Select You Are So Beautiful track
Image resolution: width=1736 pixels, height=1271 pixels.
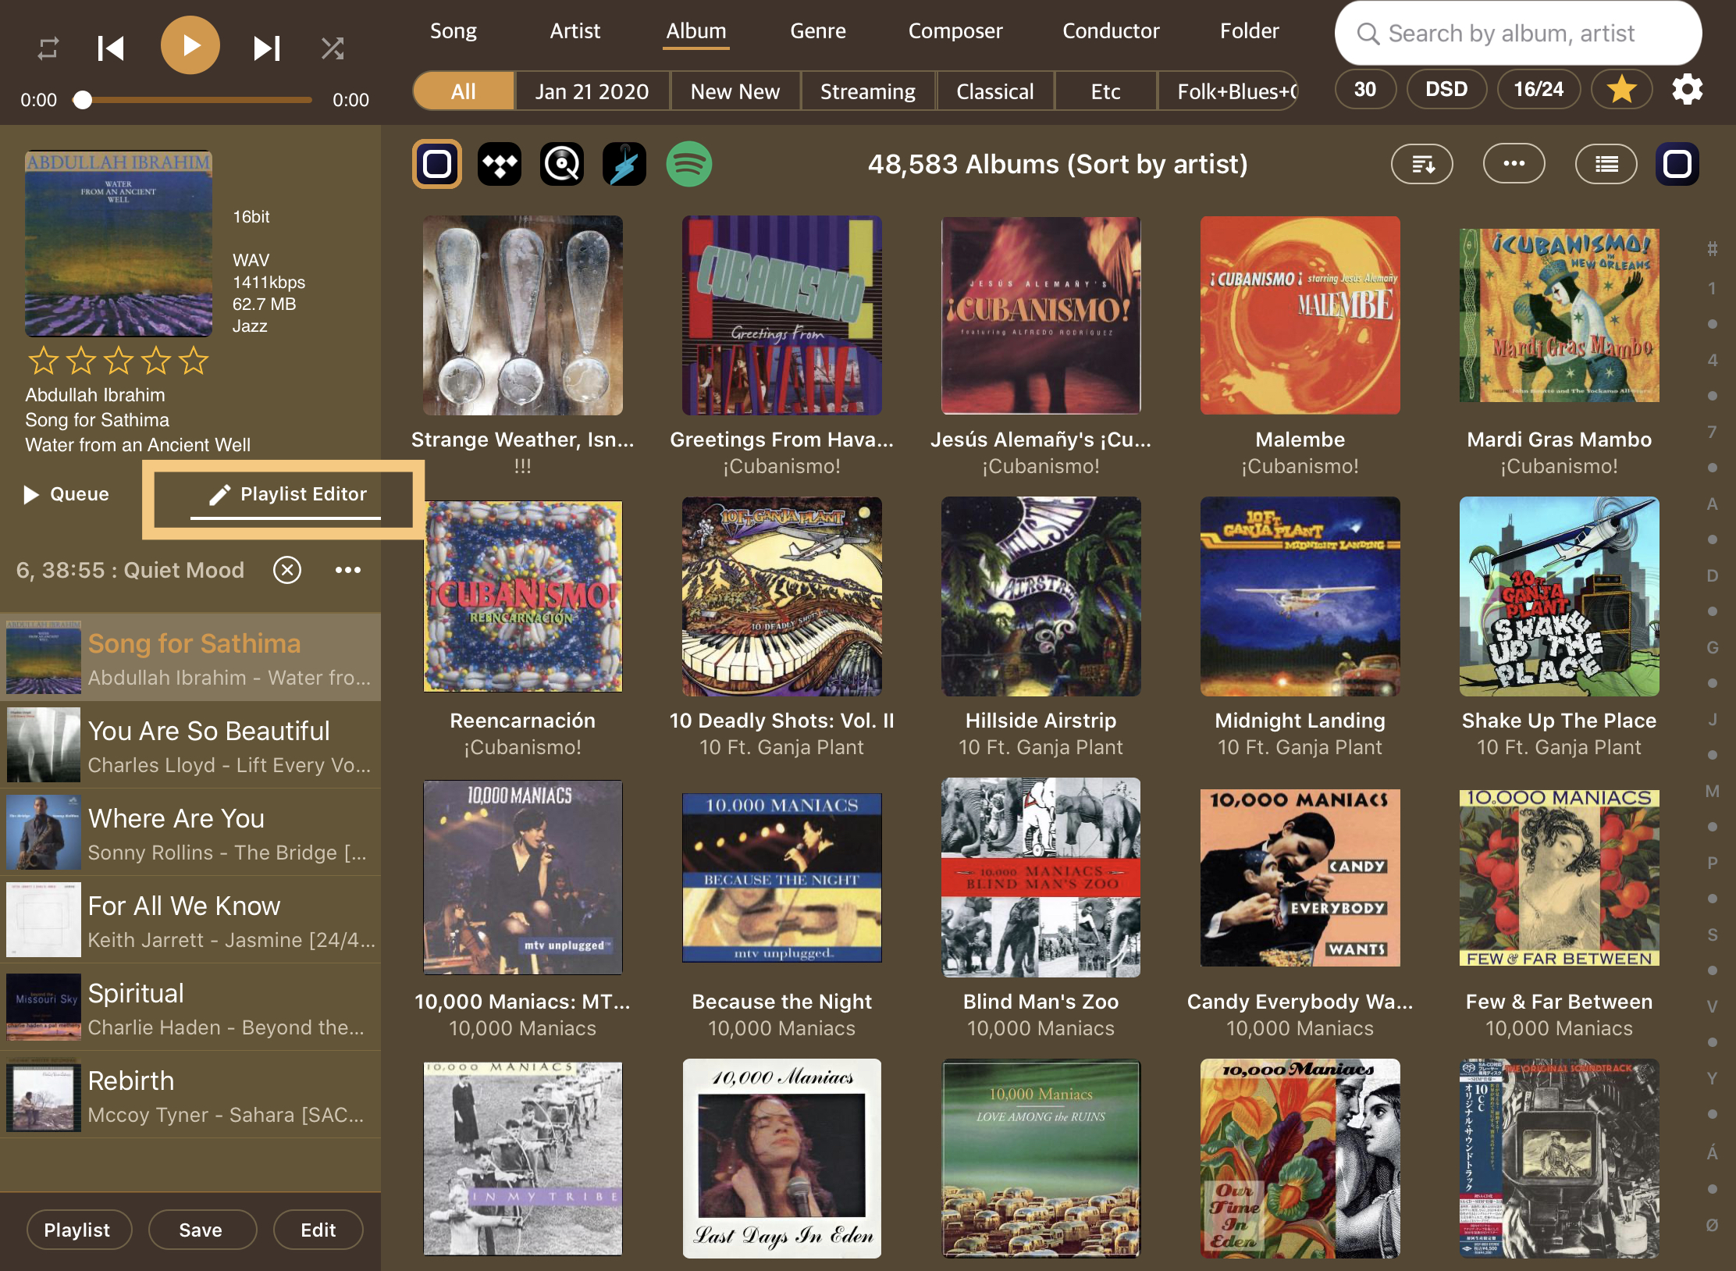pos(190,745)
